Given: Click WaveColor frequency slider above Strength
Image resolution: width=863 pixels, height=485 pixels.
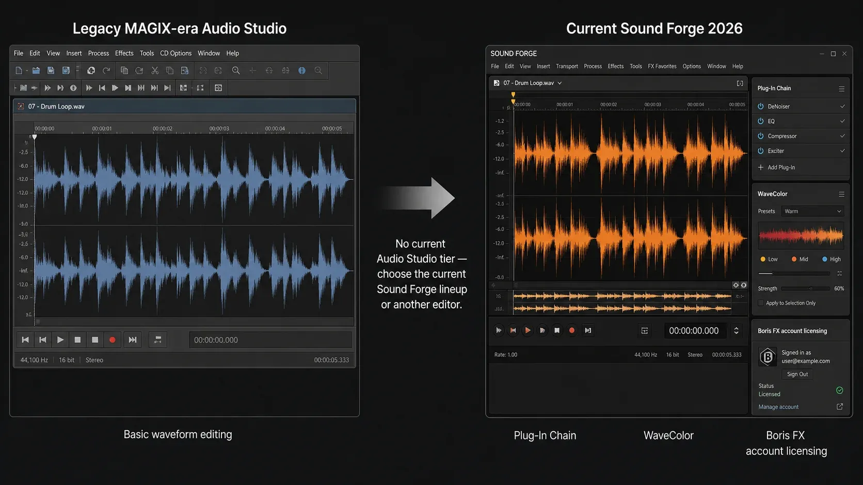Looking at the screenshot, I should tap(794, 273).
